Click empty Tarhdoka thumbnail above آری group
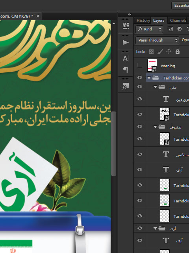 point(165,216)
